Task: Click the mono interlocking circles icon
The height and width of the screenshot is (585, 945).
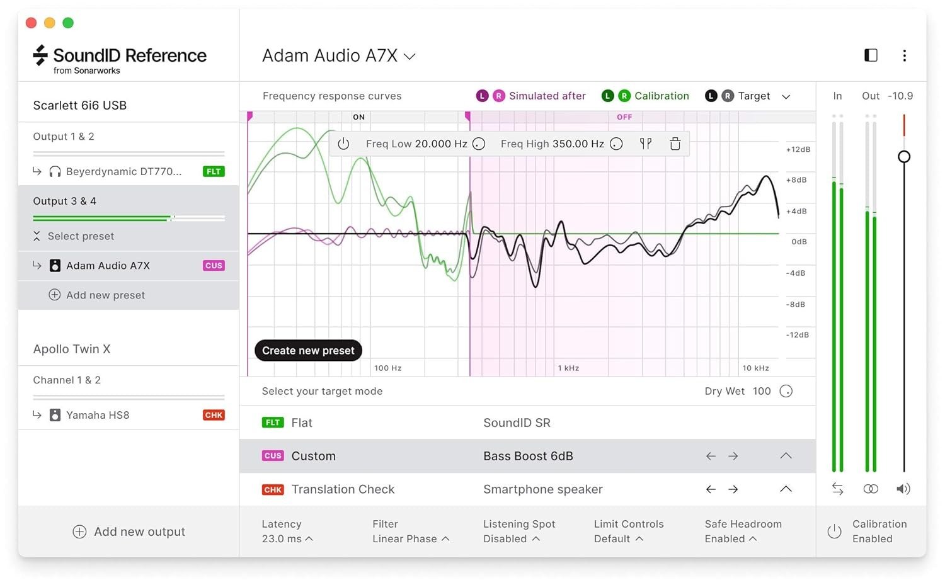Action: tap(871, 489)
